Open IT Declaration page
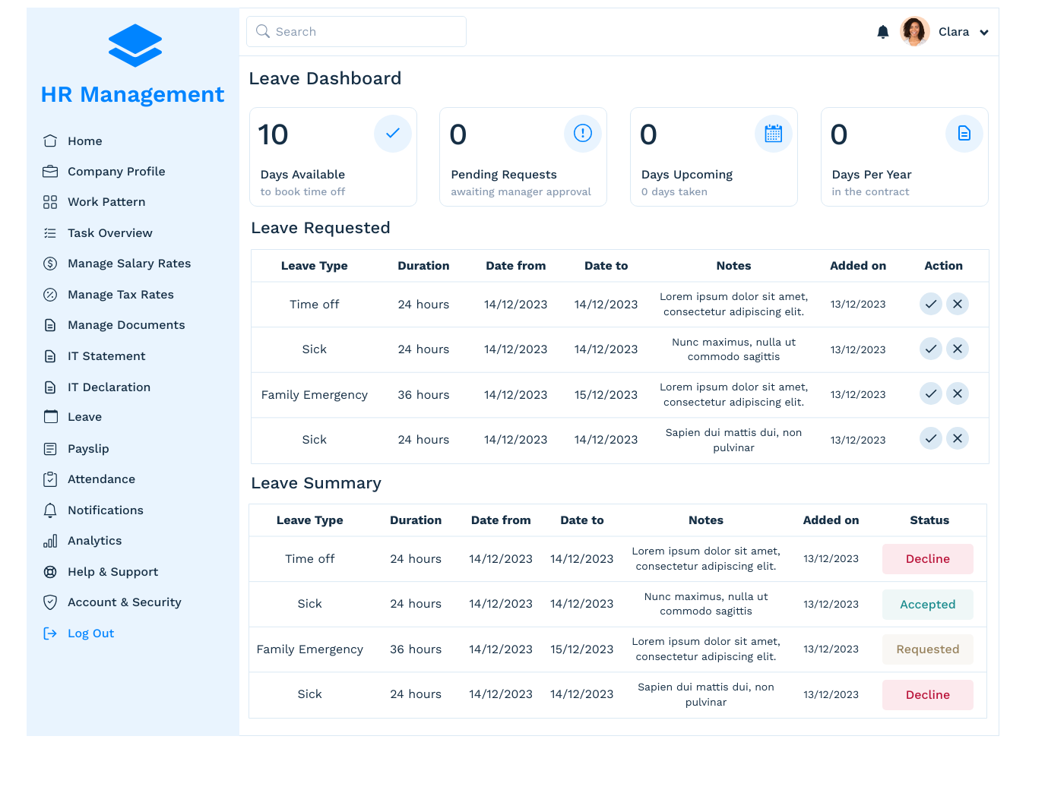The height and width of the screenshot is (812, 1048). (x=109, y=387)
